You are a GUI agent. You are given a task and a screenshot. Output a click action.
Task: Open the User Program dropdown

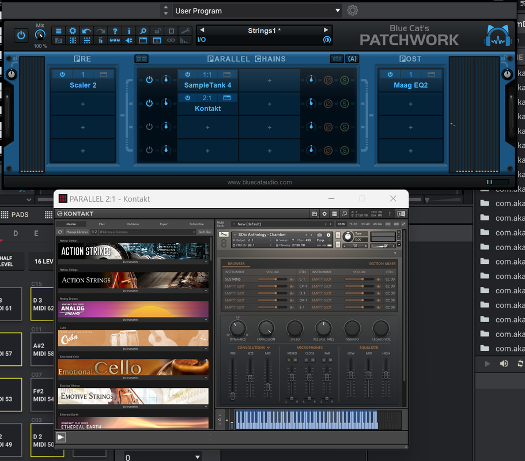(x=257, y=11)
